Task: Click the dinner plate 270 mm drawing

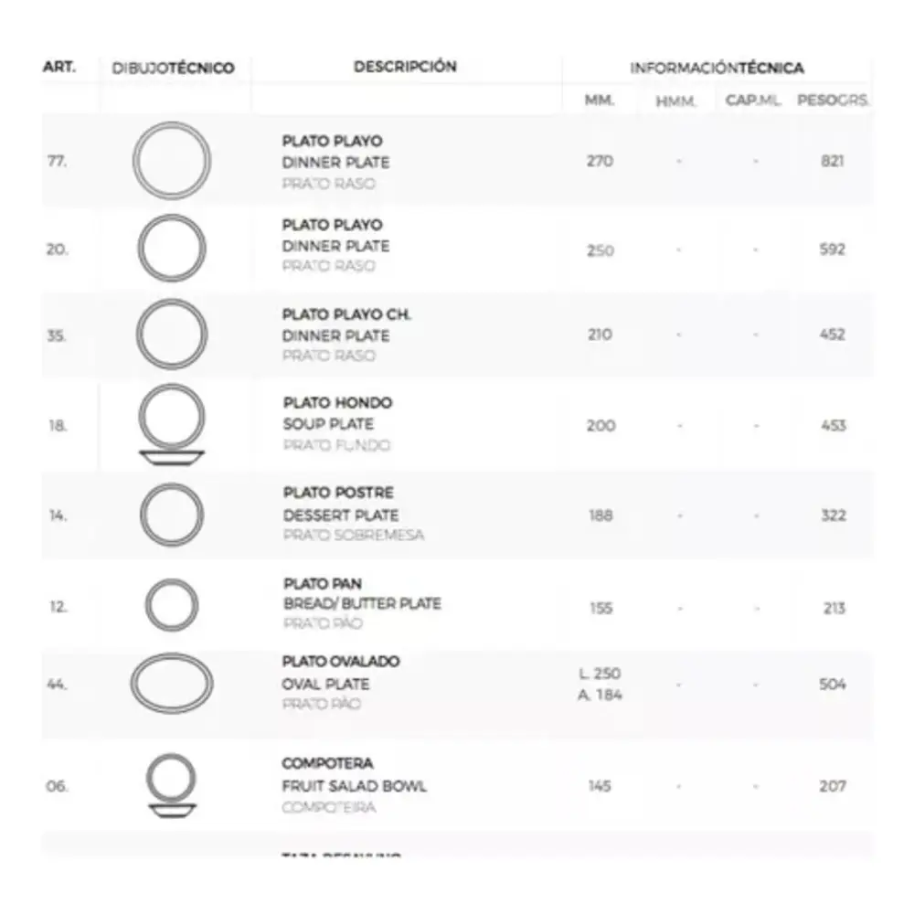Action: (x=171, y=161)
